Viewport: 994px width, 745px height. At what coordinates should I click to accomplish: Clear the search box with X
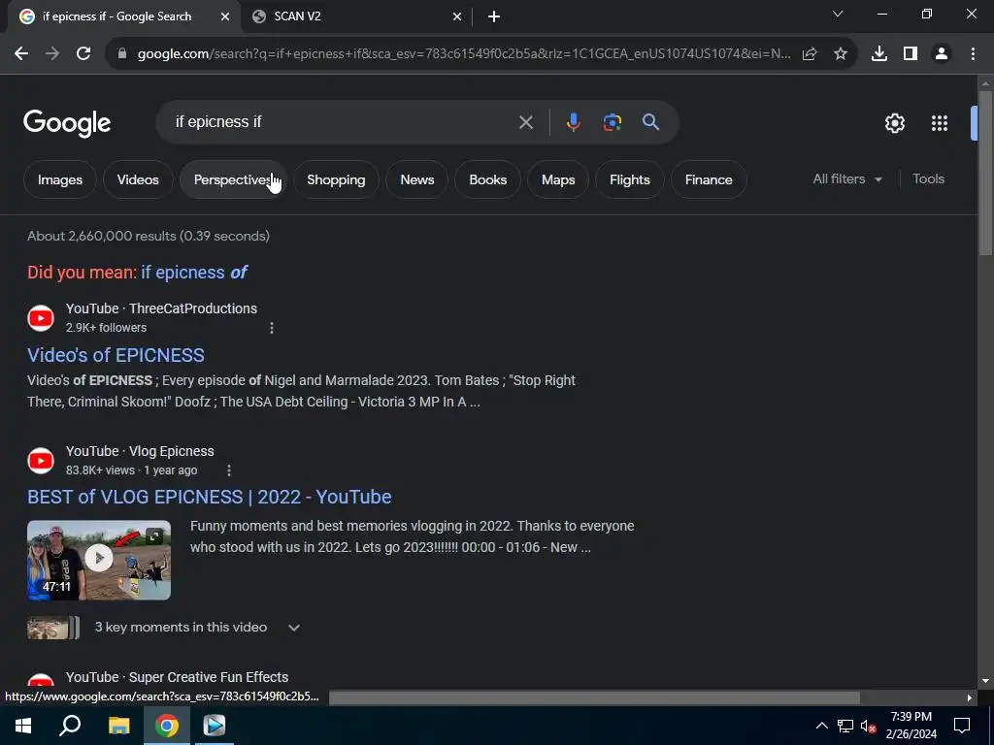pyautogui.click(x=525, y=122)
